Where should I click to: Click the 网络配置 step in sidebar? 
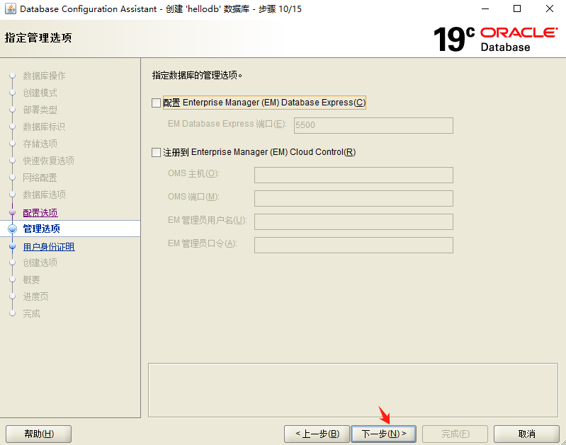[40, 178]
